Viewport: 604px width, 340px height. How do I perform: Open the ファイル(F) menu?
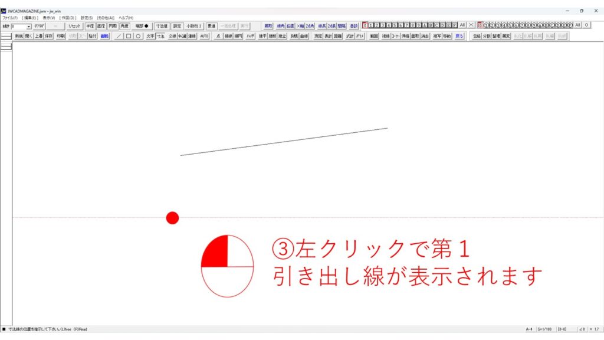pos(10,18)
